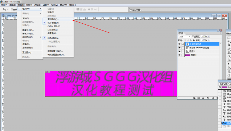Click new fill or adjustment layer icon
The height and width of the screenshot is (131, 231).
[208, 98]
